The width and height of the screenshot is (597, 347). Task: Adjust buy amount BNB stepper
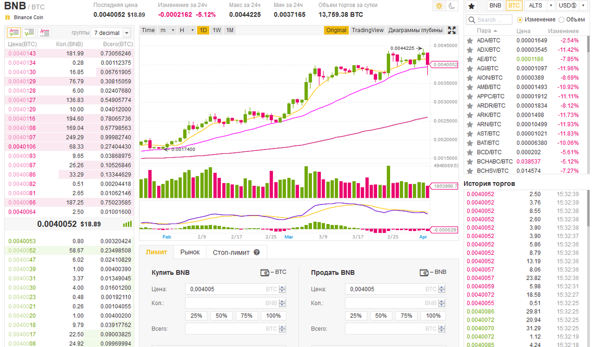(x=283, y=303)
